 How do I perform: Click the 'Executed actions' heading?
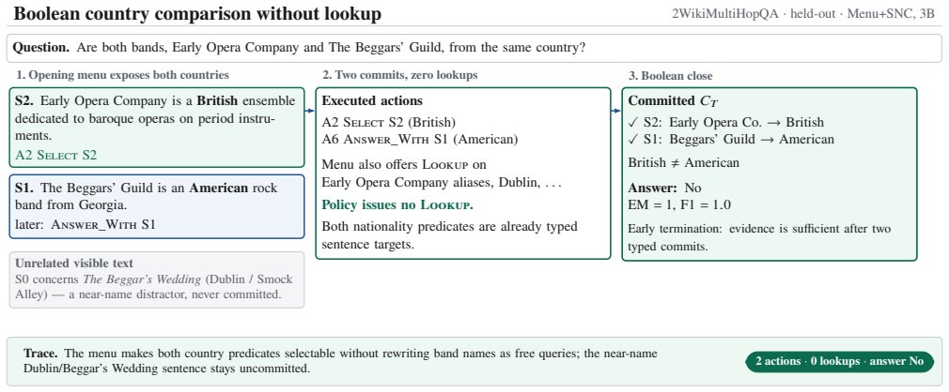[371, 101]
